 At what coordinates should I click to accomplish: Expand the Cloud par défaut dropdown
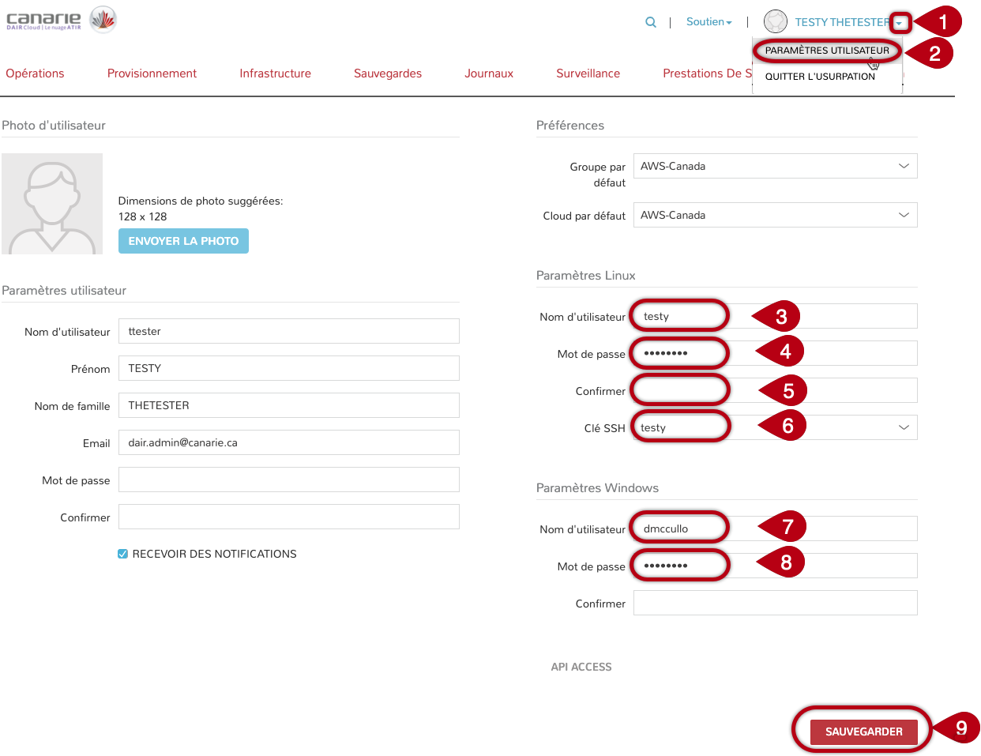(x=775, y=215)
